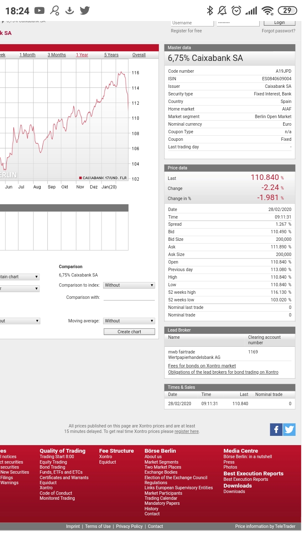
Task: Open Obligations of the lead brokers link
Action: point(223,372)
